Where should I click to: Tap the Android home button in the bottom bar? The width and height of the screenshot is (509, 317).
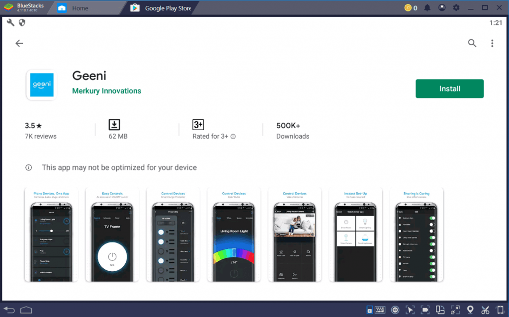coord(26,310)
